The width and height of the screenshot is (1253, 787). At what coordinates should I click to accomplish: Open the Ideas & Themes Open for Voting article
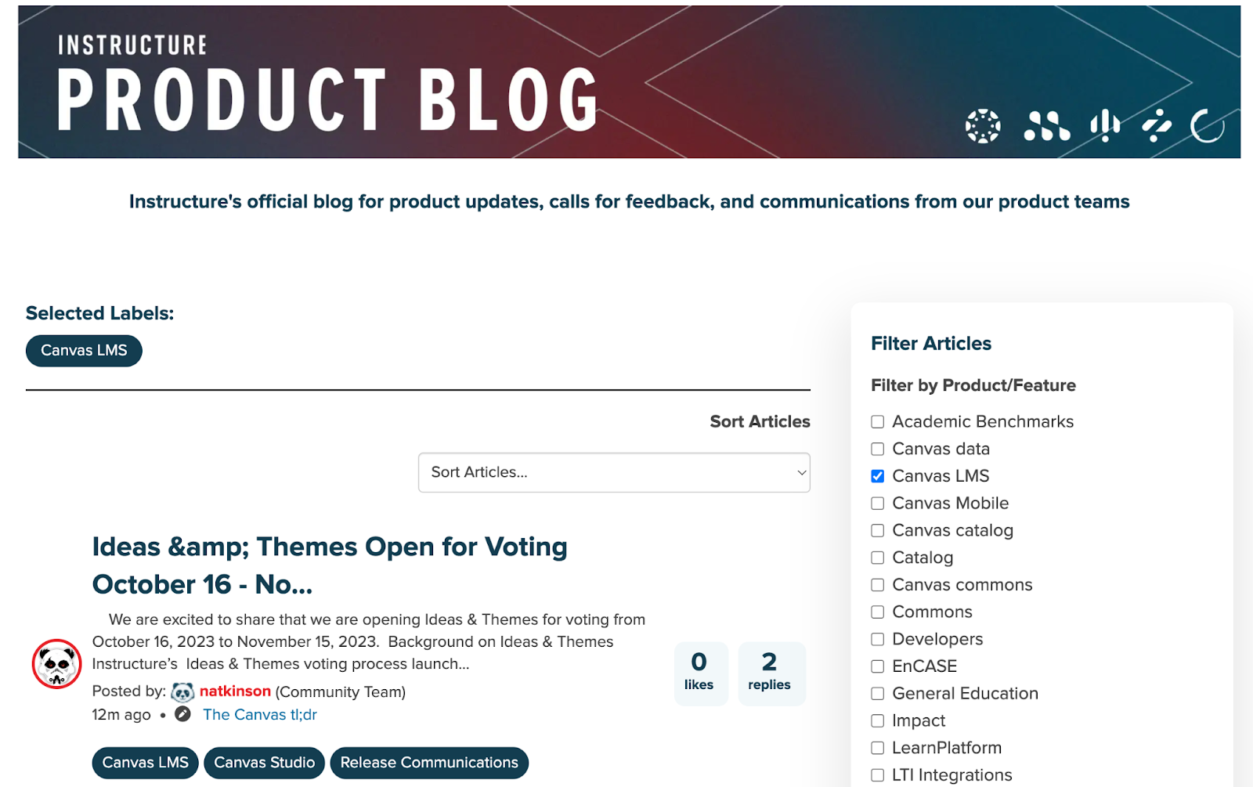coord(330,565)
